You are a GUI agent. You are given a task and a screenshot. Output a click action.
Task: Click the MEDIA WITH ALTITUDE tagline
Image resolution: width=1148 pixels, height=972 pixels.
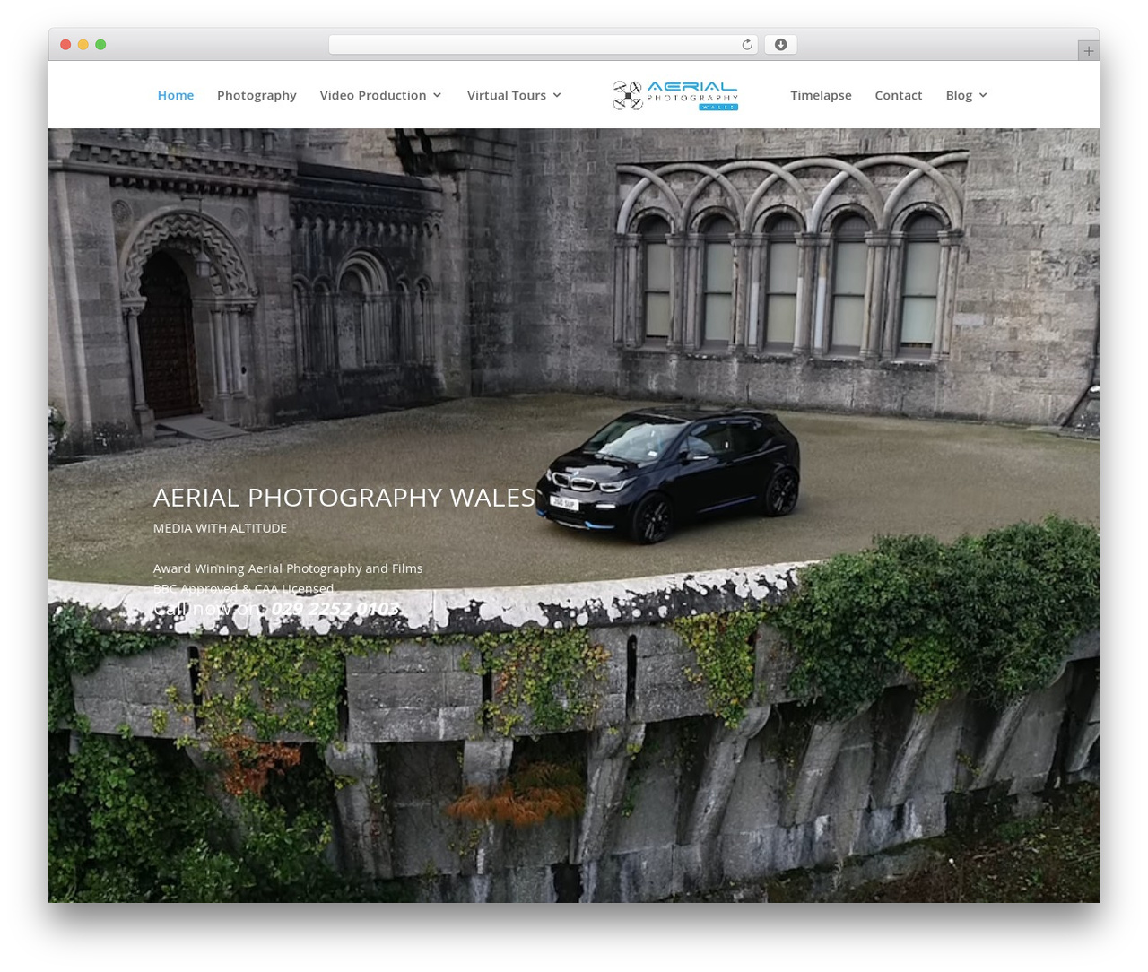[220, 528]
